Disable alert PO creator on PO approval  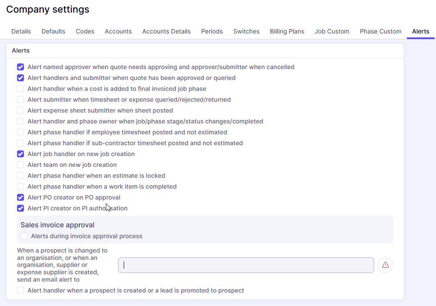coord(20,197)
